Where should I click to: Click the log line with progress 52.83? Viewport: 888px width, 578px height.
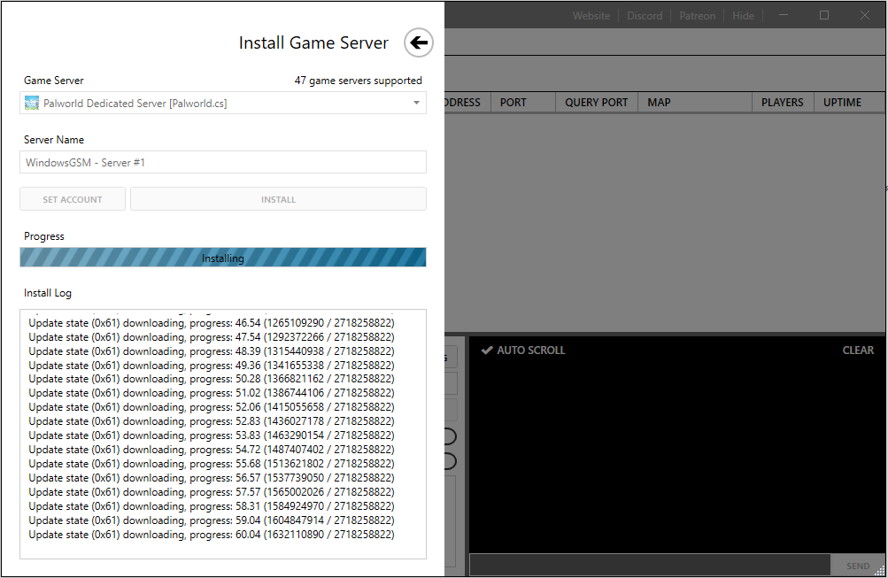212,421
